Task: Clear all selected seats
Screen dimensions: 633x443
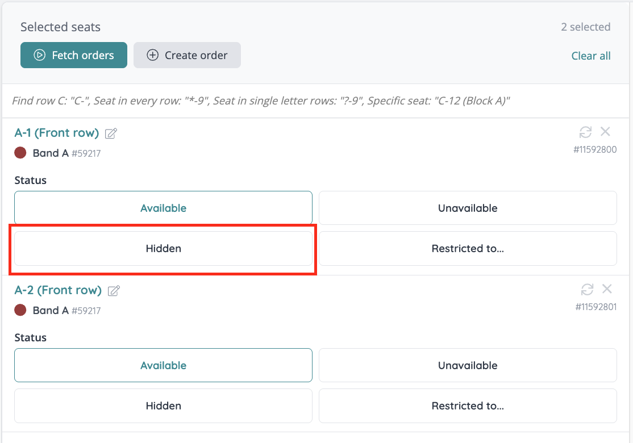Action: [x=591, y=56]
